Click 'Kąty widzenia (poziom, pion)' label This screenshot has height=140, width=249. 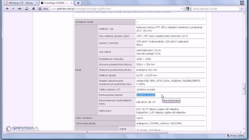pyautogui.click(x=114, y=36)
